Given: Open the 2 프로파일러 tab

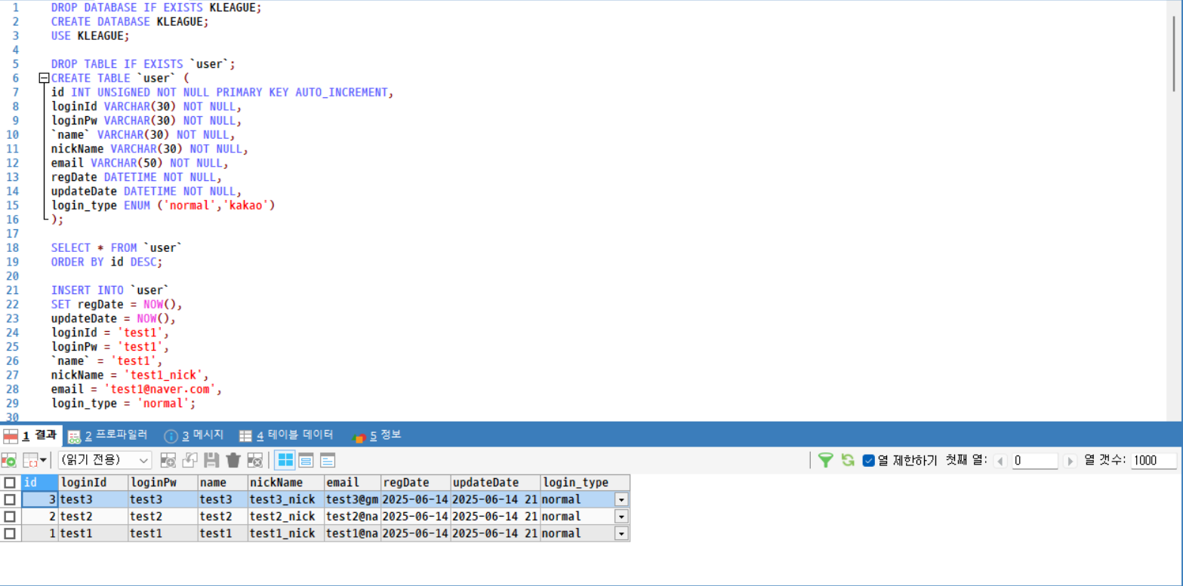Looking at the screenshot, I should pyautogui.click(x=107, y=435).
